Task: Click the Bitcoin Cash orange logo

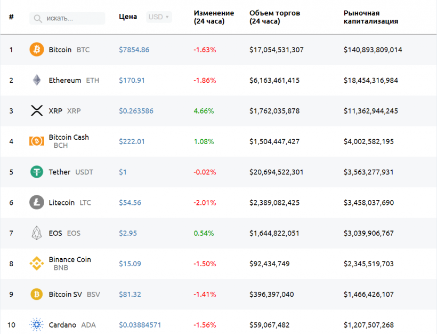Action: tap(36, 141)
